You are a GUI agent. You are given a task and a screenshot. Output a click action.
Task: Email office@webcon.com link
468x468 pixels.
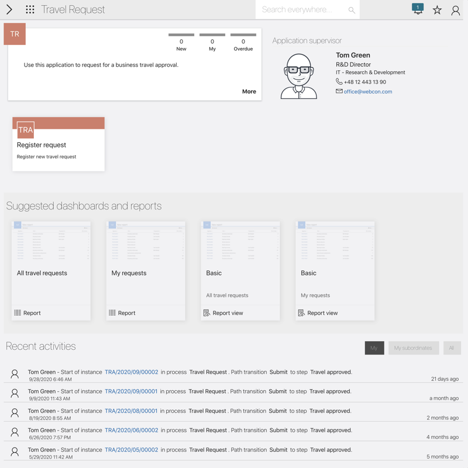(x=367, y=92)
